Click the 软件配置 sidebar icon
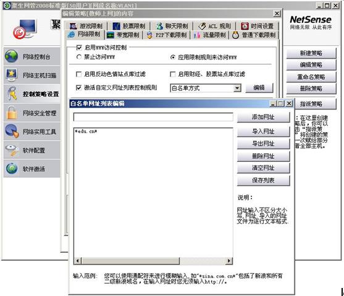The height and width of the screenshot is (296, 344). click(12, 150)
